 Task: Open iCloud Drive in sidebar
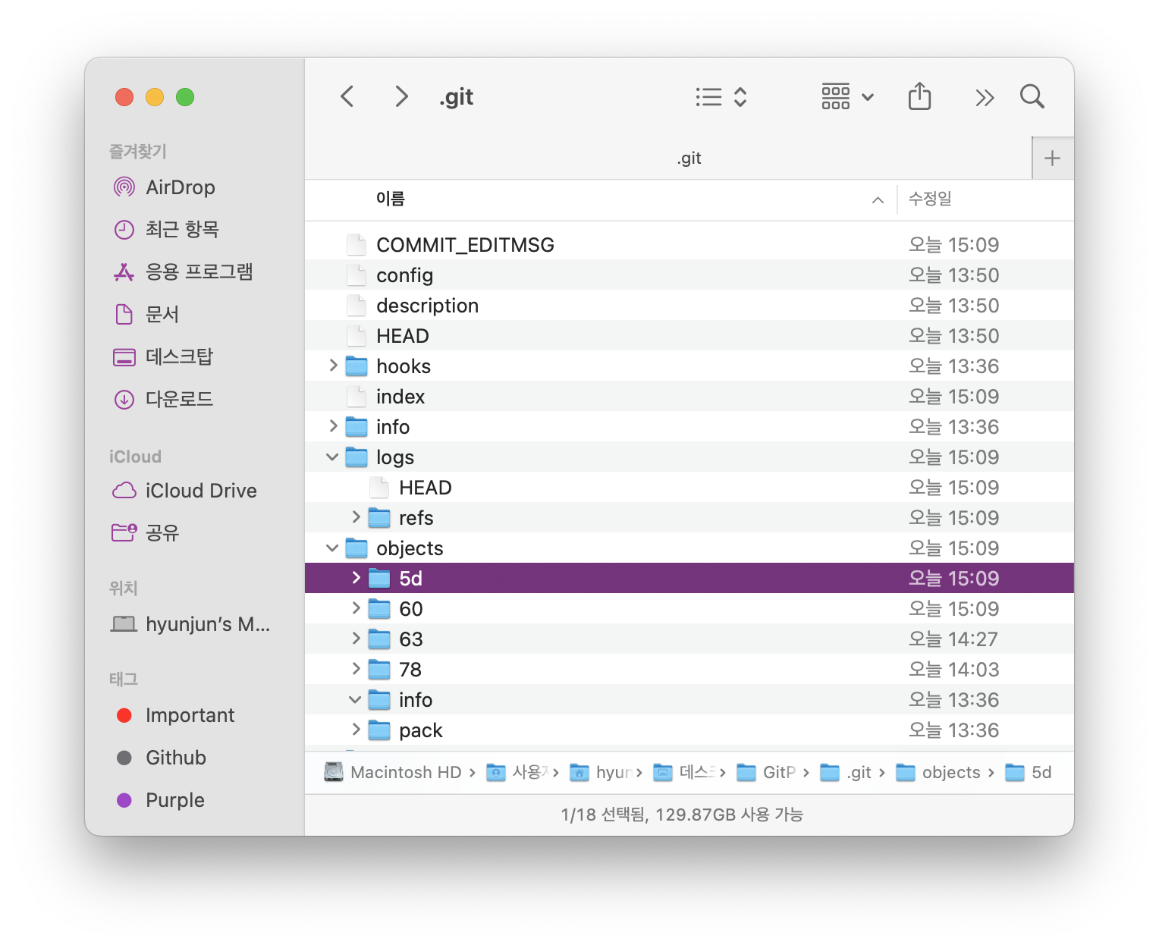point(184,491)
